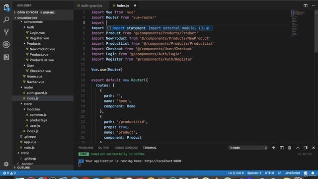The height and width of the screenshot is (179, 318).
Task: Open the Extensions view
Action: (x=6, y=57)
